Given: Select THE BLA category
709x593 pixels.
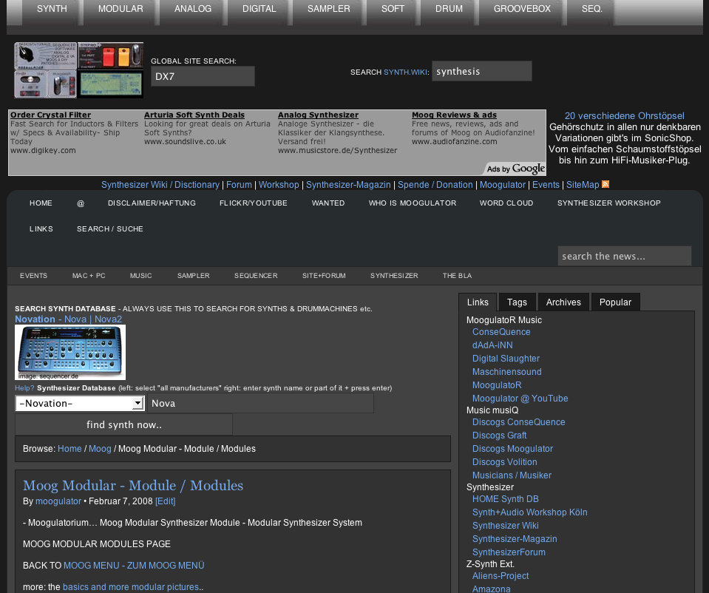Looking at the screenshot, I should (x=457, y=276).
